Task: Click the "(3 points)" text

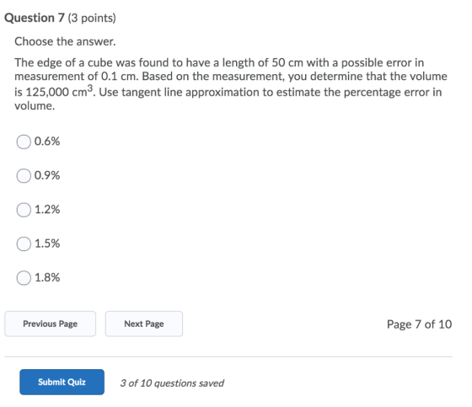Action: click(92, 19)
